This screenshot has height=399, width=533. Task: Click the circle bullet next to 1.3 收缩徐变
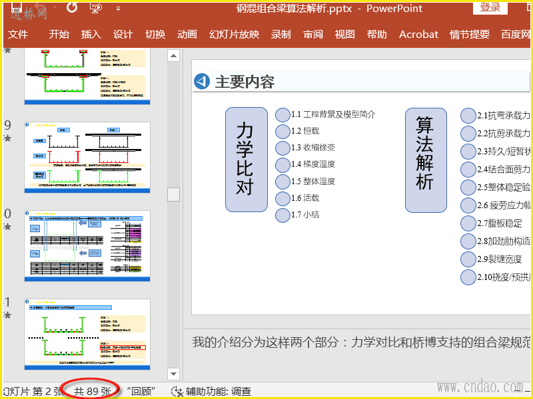point(282,148)
